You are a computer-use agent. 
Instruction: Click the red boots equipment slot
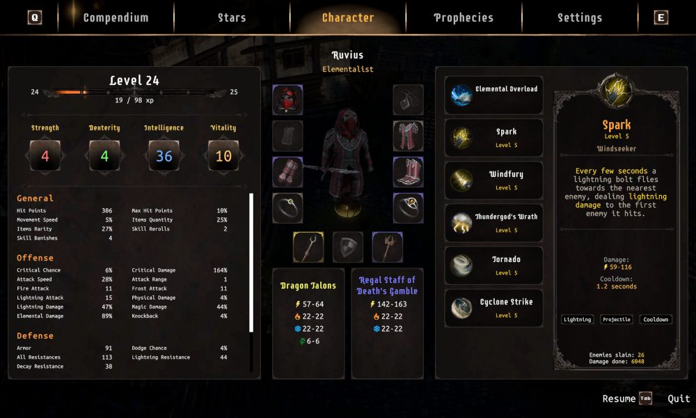(x=408, y=172)
